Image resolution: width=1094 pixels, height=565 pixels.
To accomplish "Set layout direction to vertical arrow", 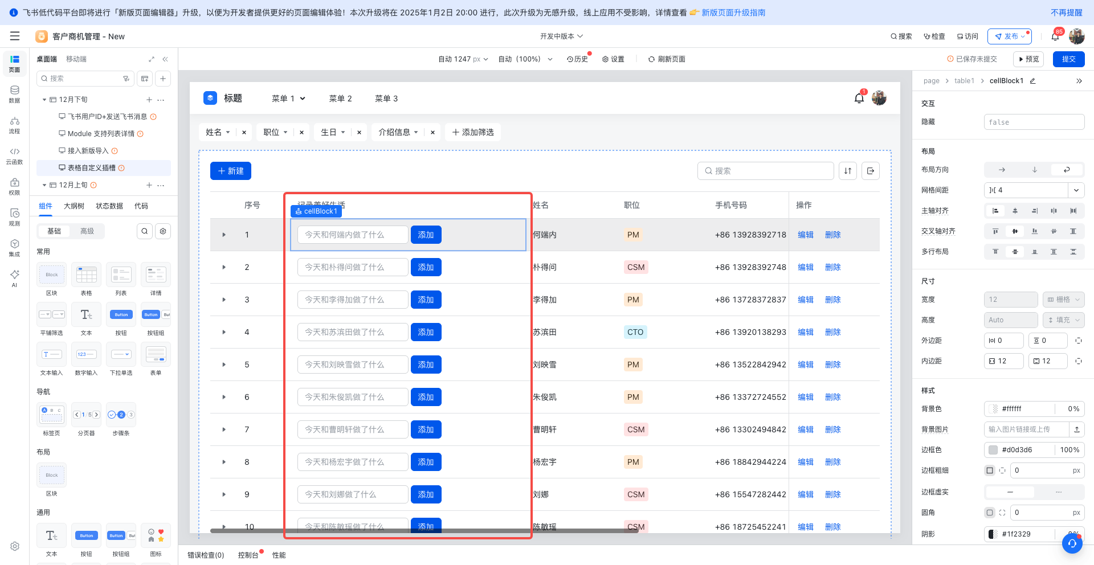I will tap(1035, 170).
